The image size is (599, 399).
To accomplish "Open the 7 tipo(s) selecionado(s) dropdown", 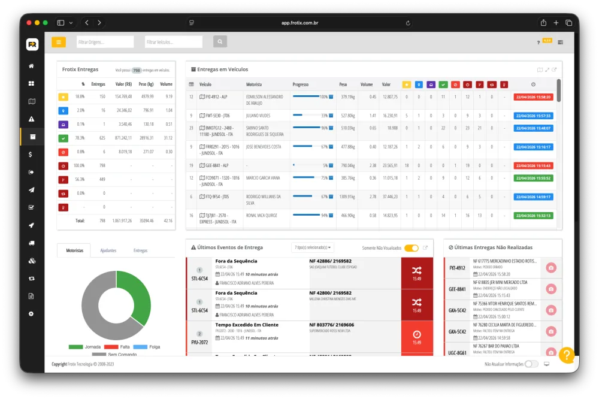I will click(x=313, y=247).
